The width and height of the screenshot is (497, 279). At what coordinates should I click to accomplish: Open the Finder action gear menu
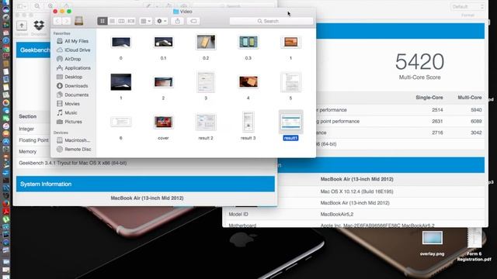[162, 21]
